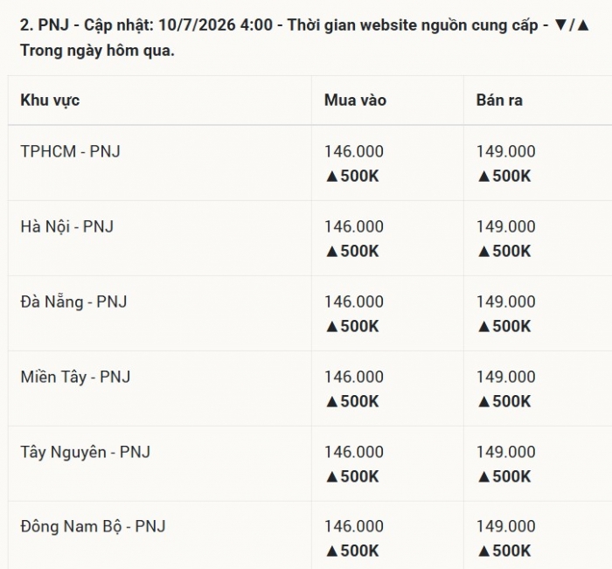
Task: Select the Đông Nam Bộ - PNJ row label
Action: click(x=93, y=526)
